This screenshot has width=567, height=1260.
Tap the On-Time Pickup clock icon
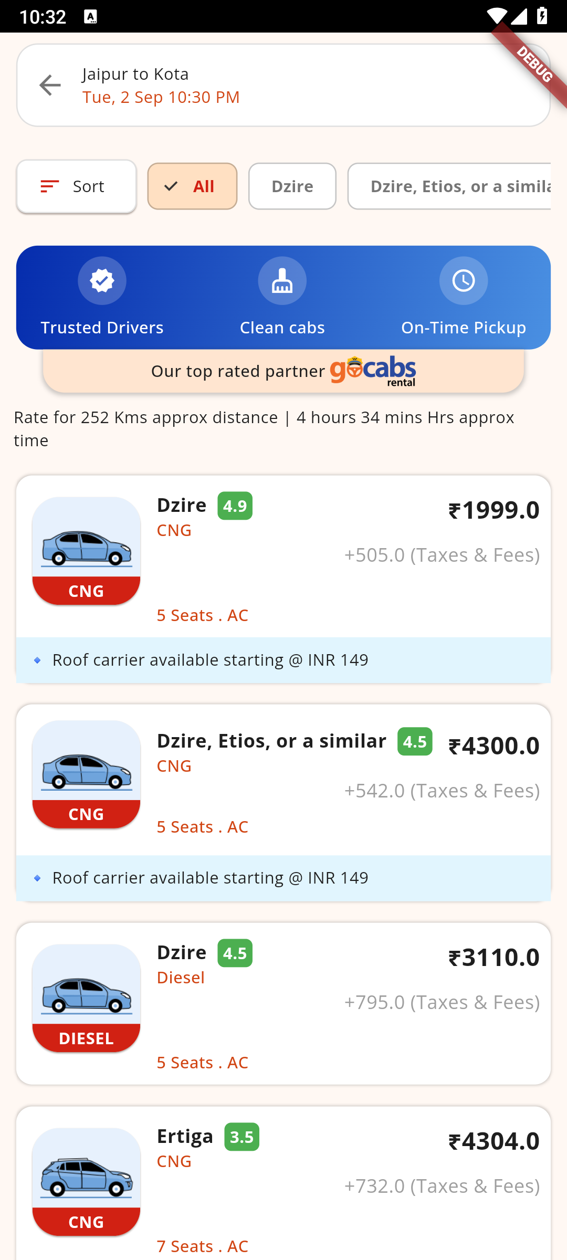click(464, 281)
